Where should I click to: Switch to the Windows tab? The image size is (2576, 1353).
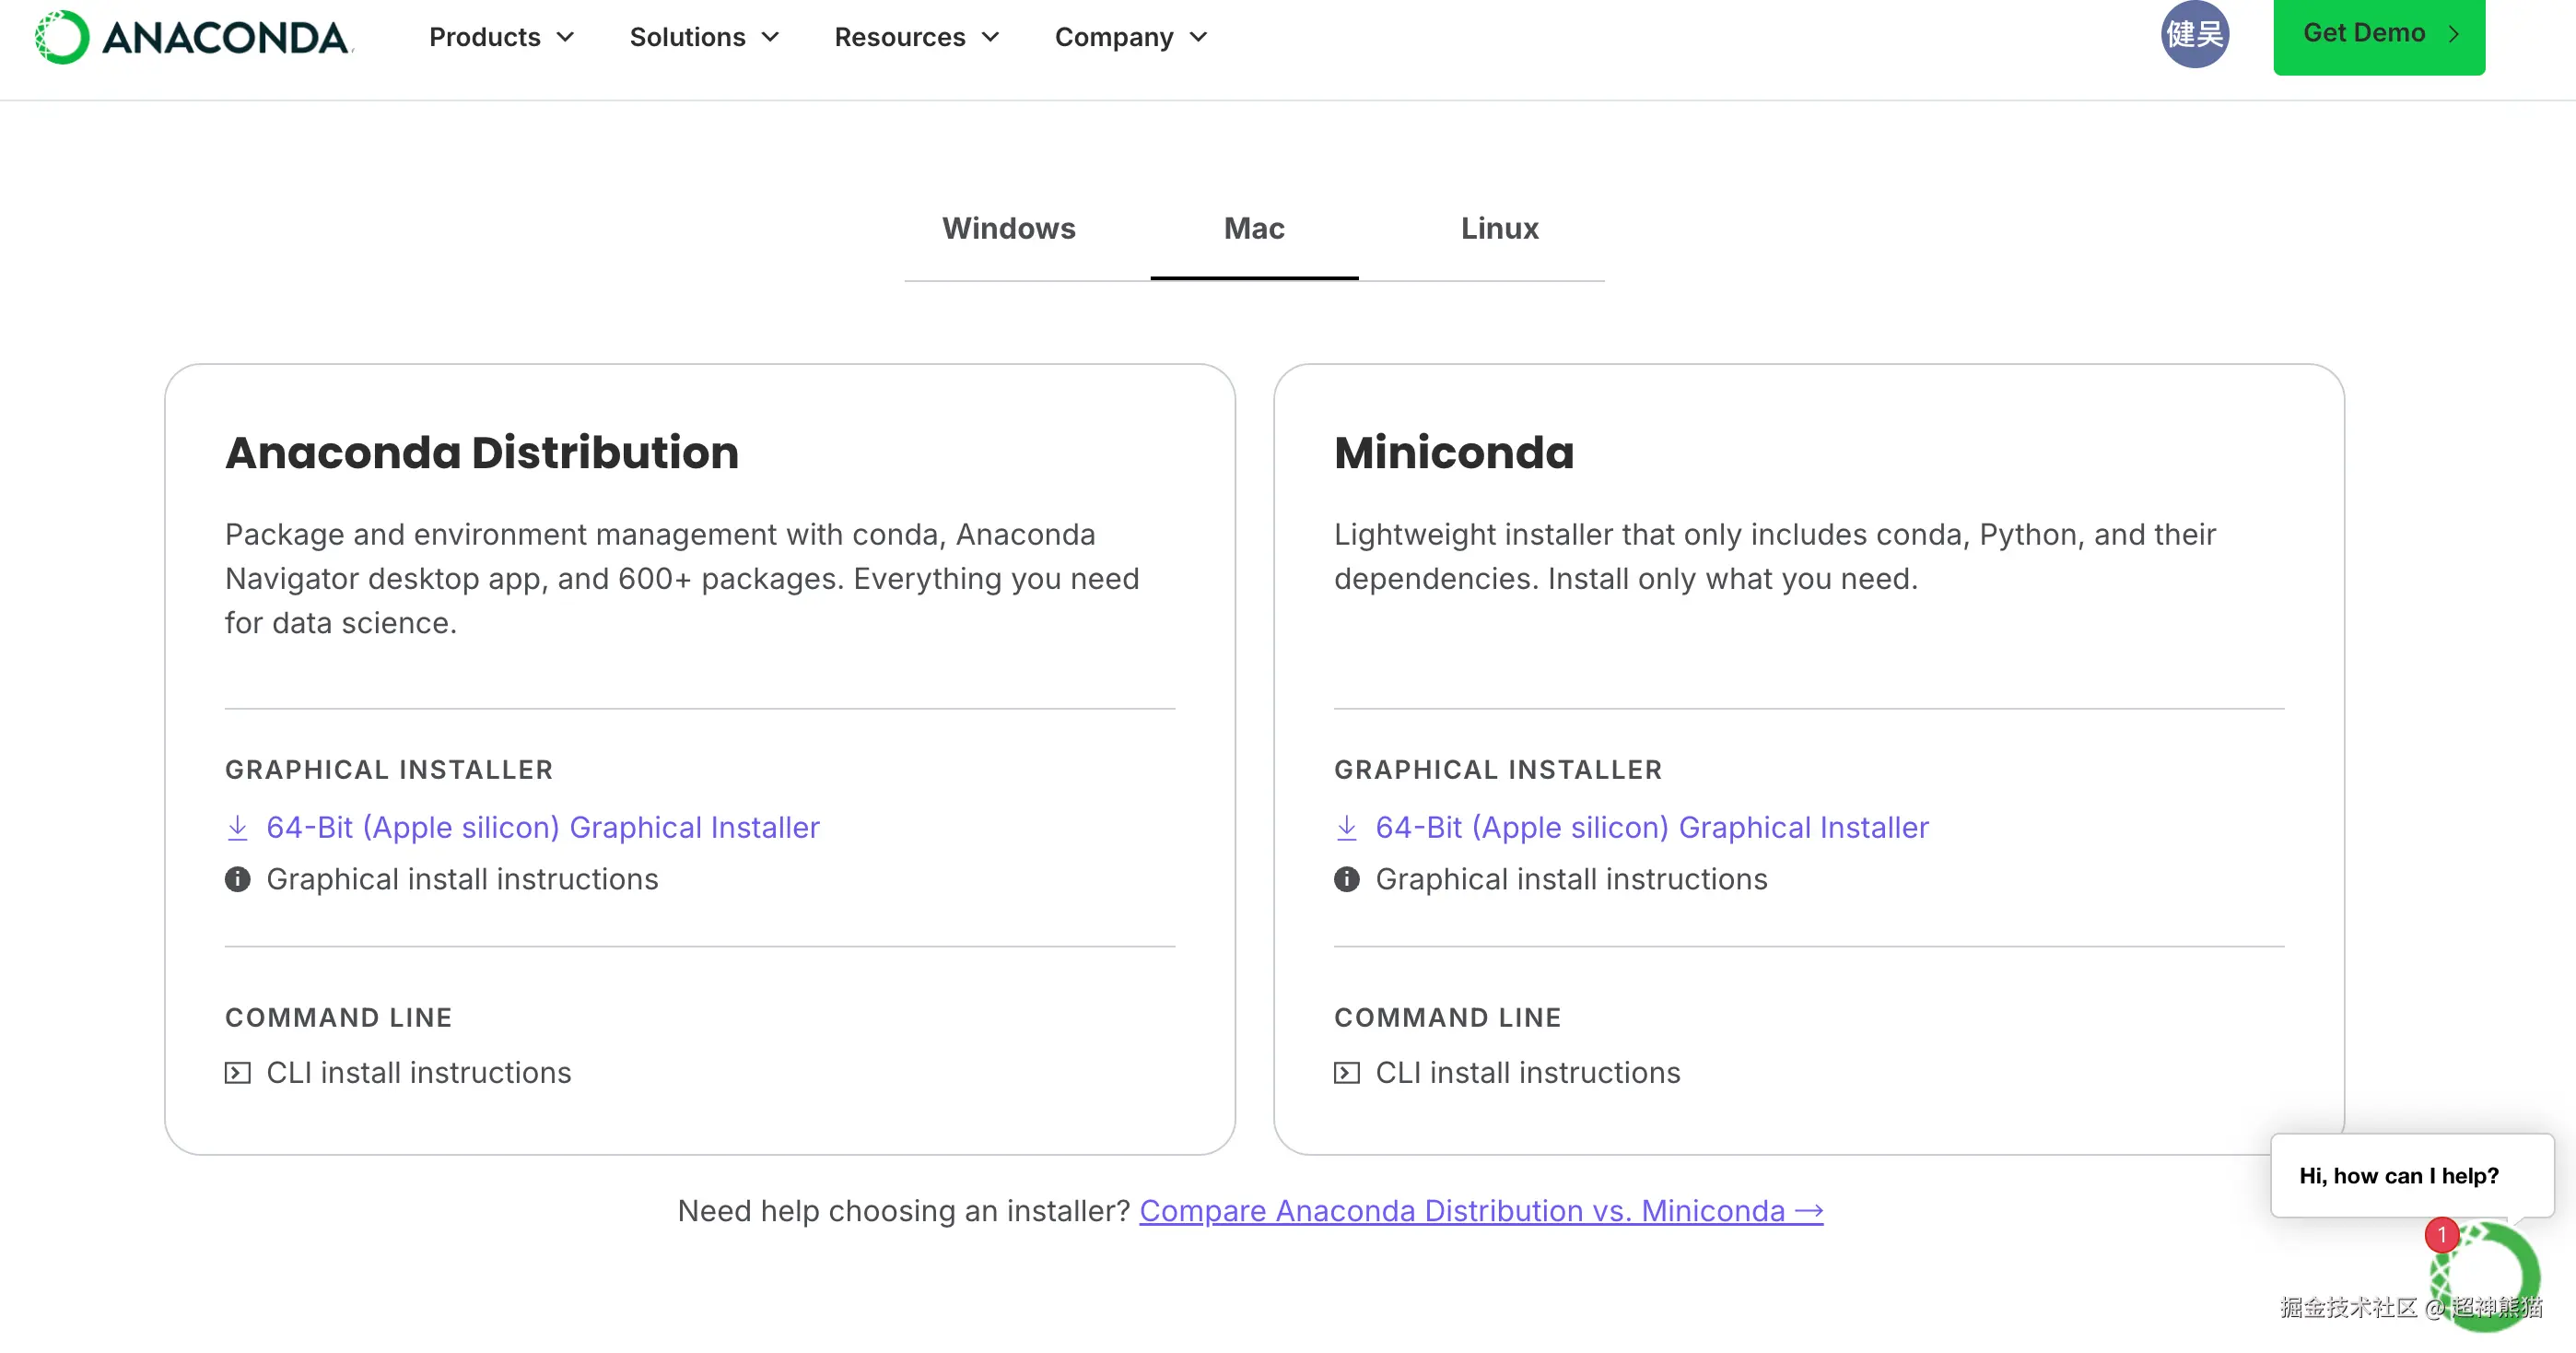coord(1008,229)
